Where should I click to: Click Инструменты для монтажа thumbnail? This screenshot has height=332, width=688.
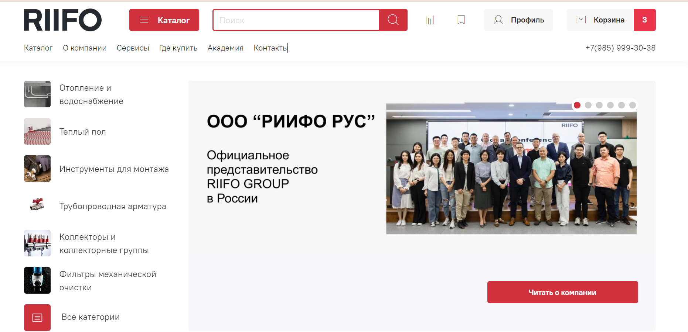coord(37,169)
